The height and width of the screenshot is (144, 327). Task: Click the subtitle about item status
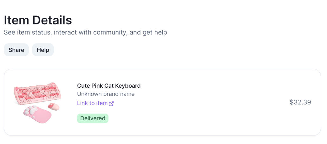tap(85, 32)
